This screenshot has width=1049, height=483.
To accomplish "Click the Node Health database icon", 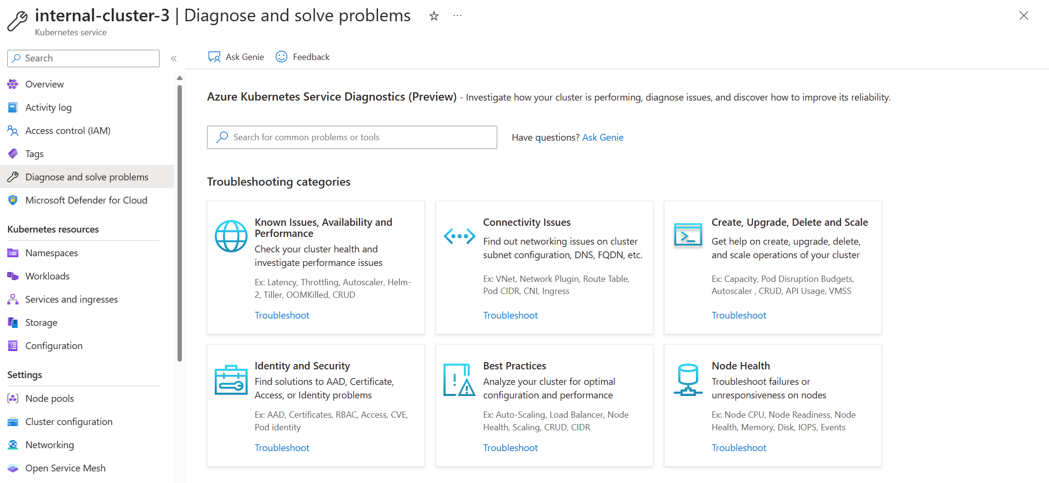I will 687,379.
